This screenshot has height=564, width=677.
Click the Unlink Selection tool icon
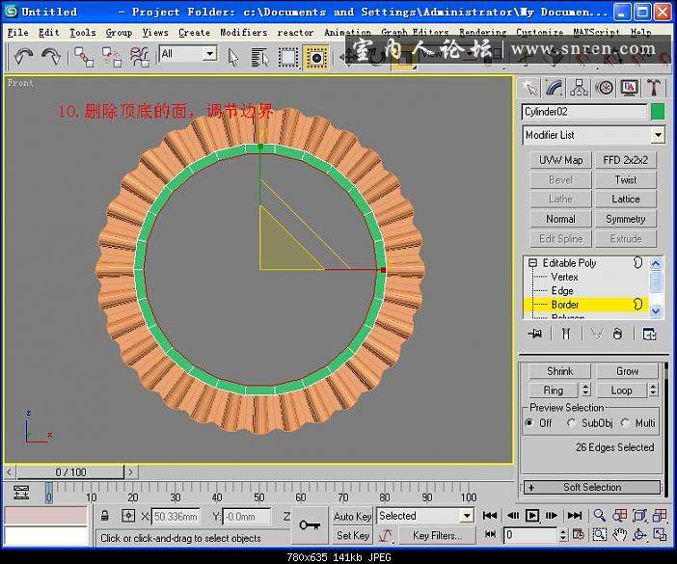click(x=112, y=57)
